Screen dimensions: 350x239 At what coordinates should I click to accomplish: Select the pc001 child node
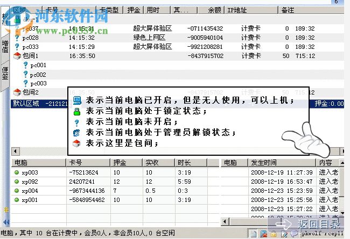click(38, 66)
